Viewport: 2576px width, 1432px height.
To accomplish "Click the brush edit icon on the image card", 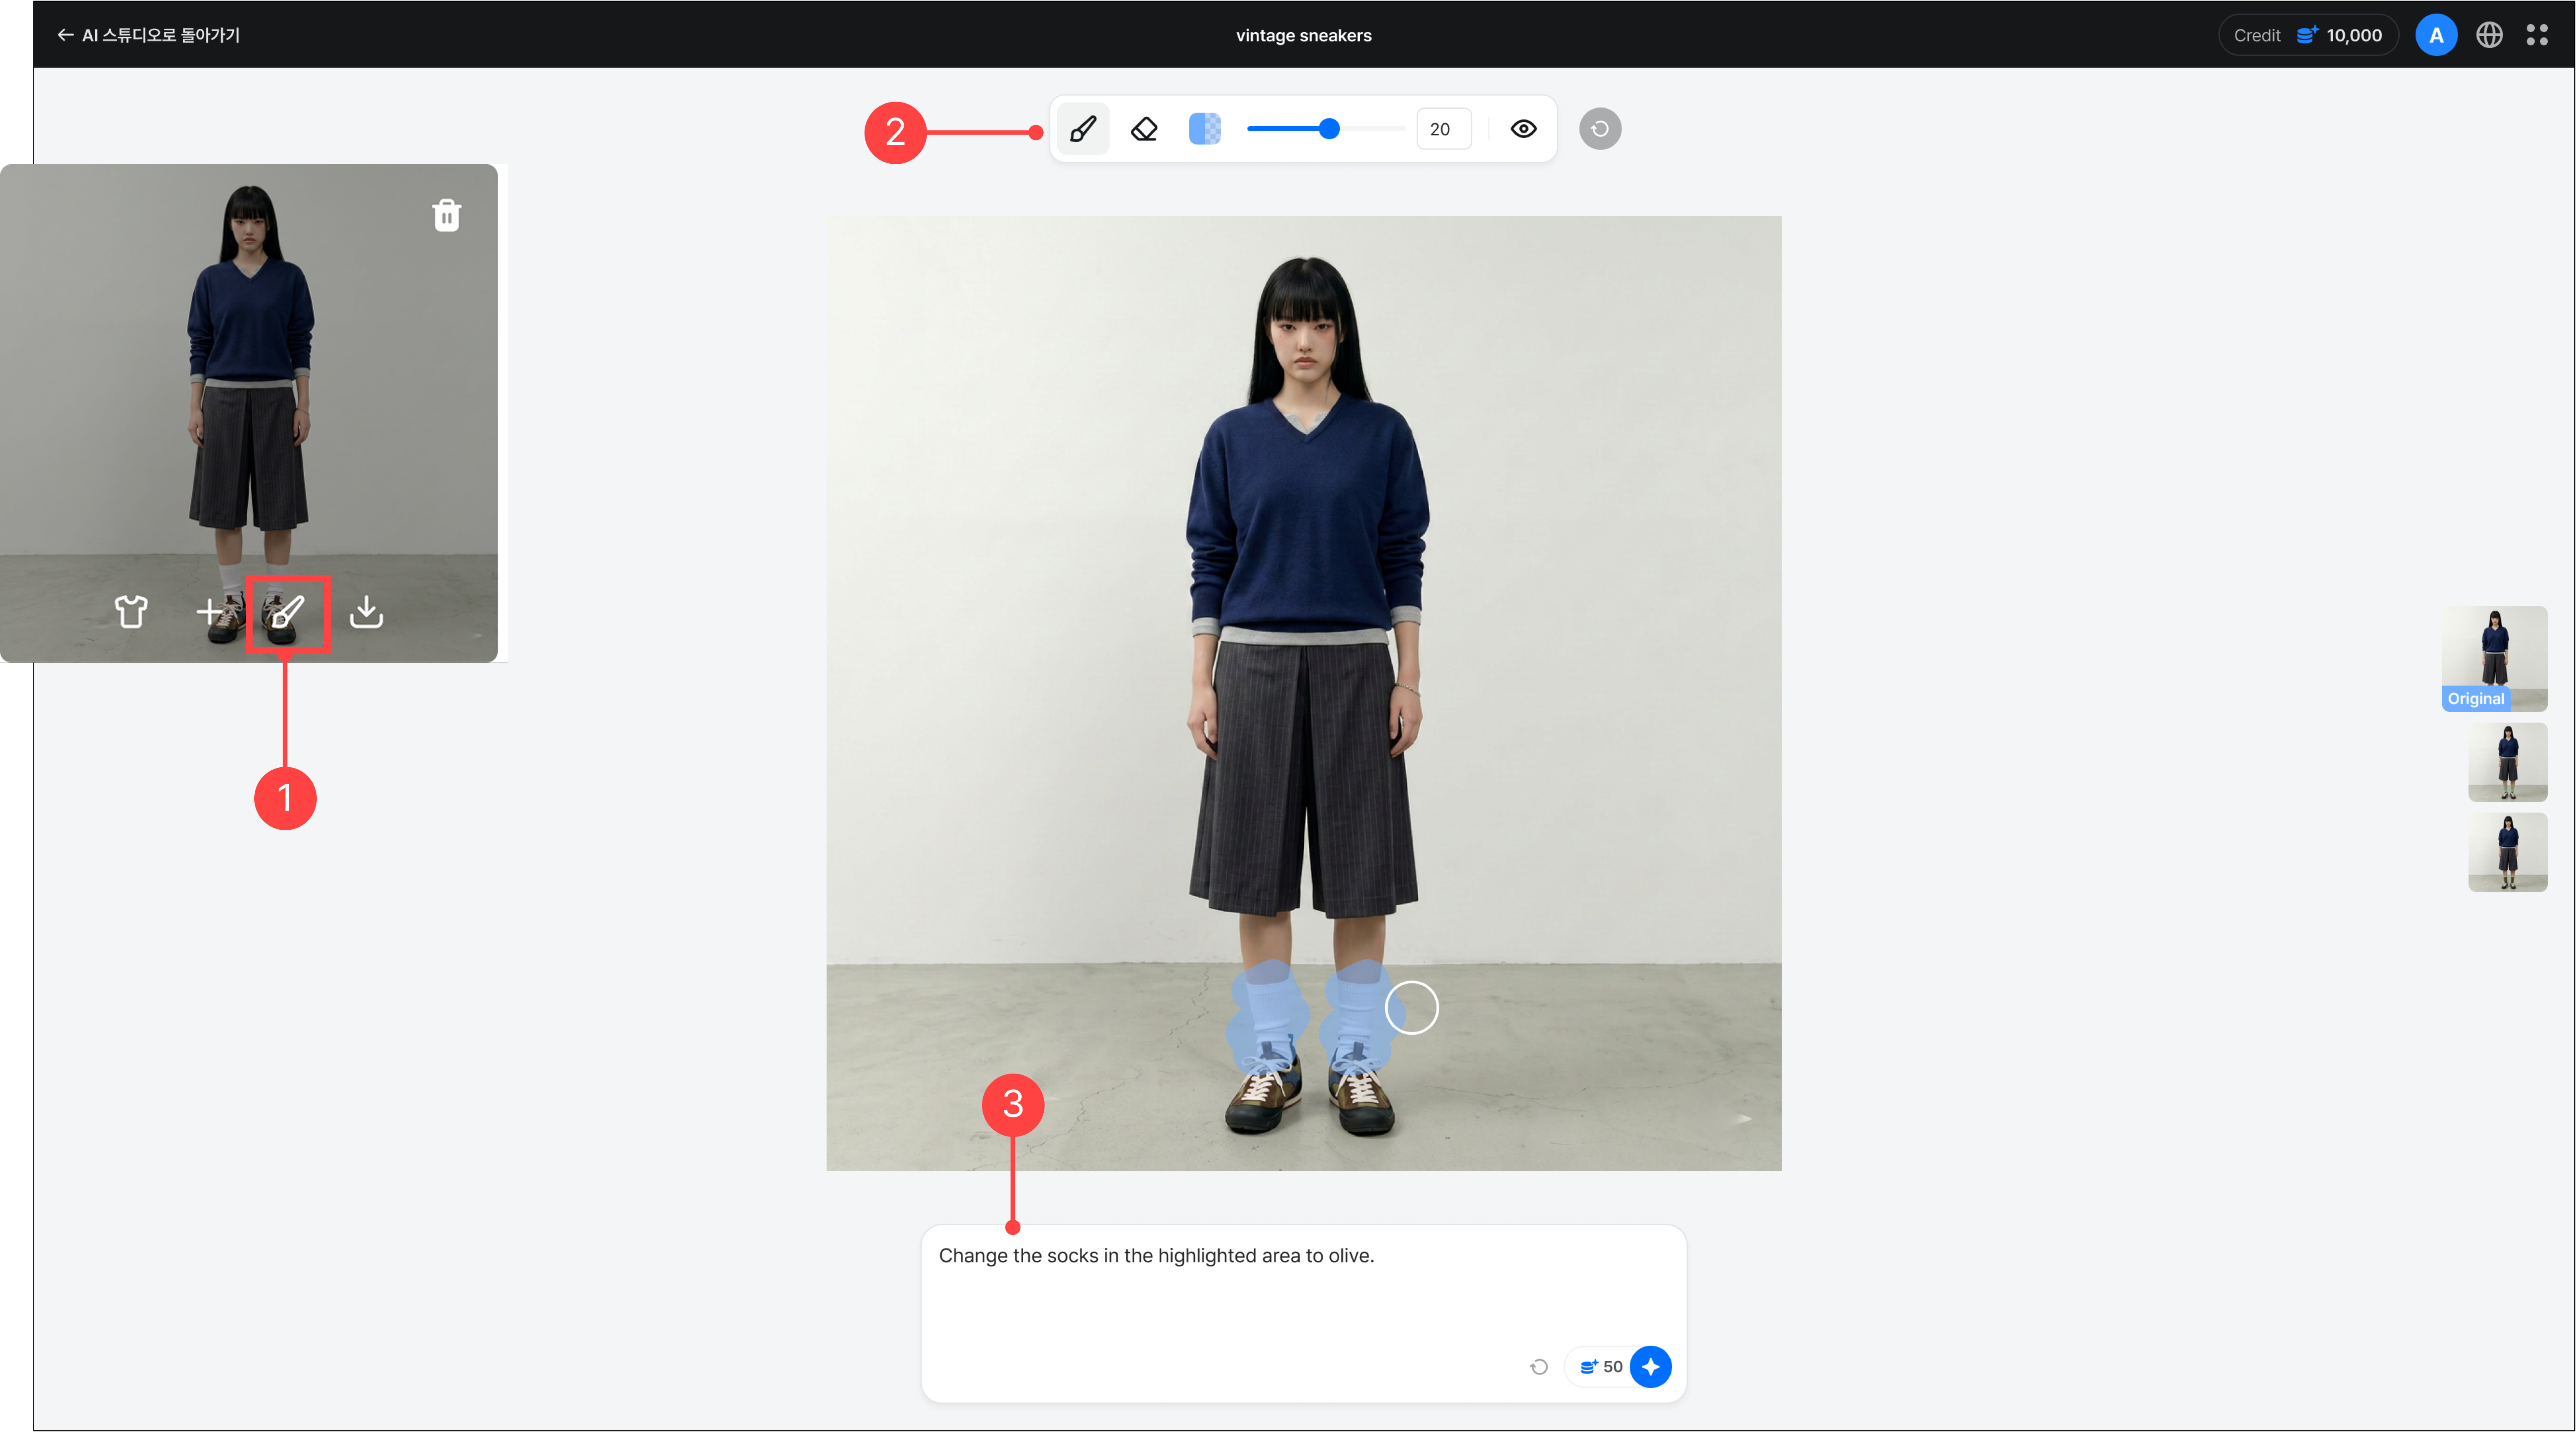I will pos(288,612).
